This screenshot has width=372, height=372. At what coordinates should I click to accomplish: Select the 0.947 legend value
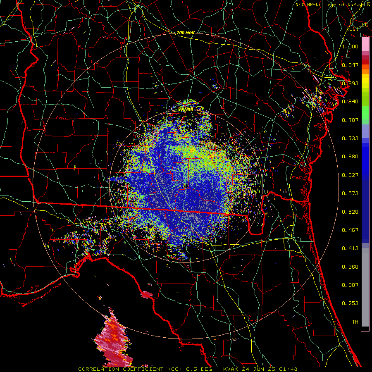tap(350, 65)
